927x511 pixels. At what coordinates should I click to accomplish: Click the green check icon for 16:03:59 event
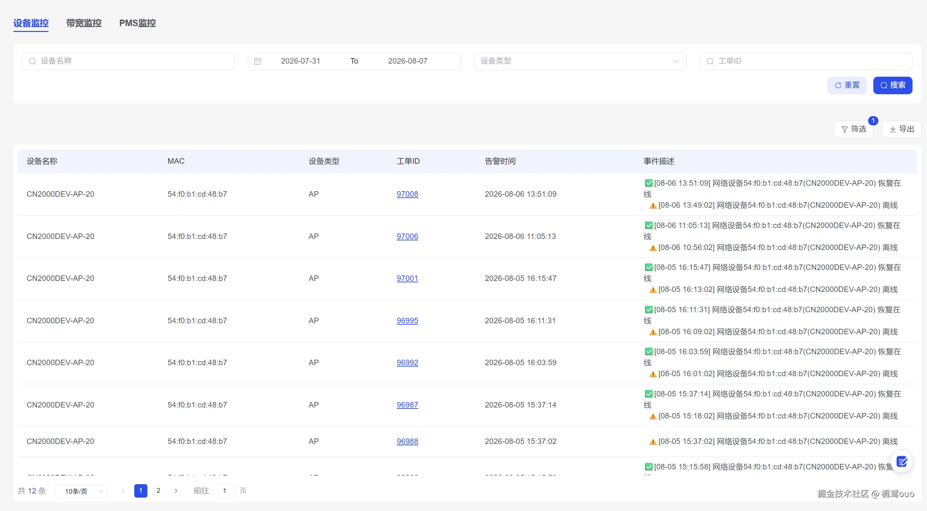[648, 351]
